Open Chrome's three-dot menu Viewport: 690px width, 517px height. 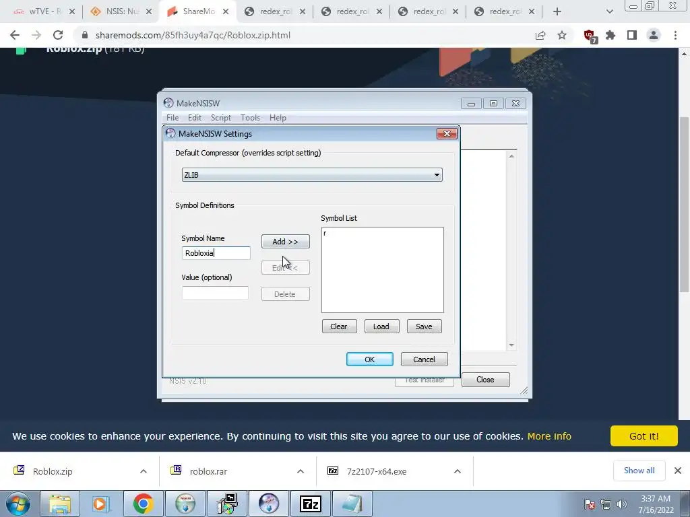[x=675, y=35]
